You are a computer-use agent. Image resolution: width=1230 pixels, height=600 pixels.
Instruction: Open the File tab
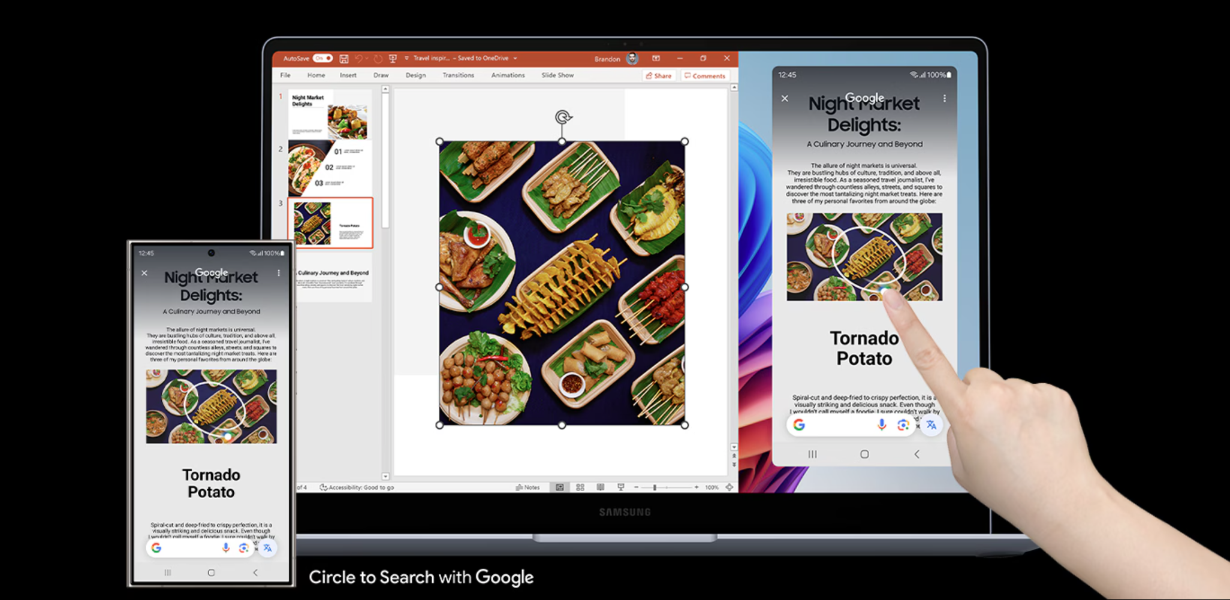coord(285,75)
